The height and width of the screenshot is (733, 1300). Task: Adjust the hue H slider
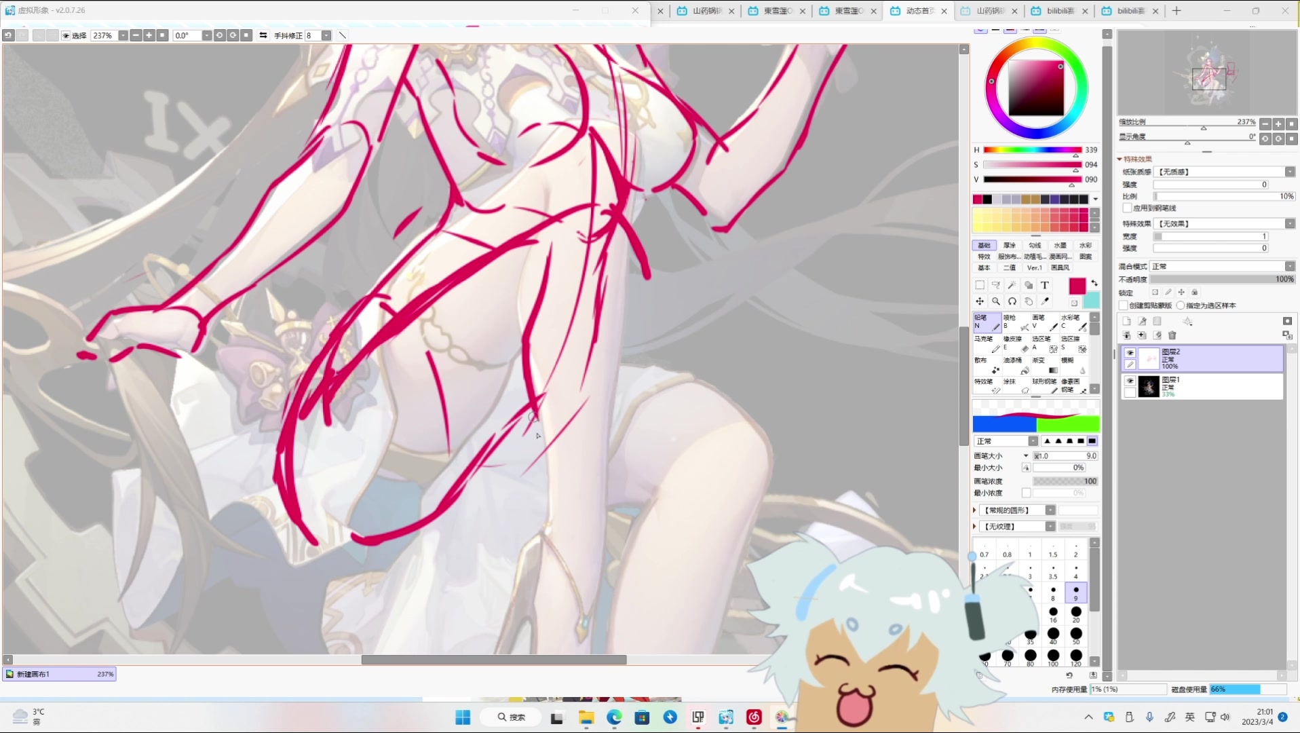pos(1033,150)
